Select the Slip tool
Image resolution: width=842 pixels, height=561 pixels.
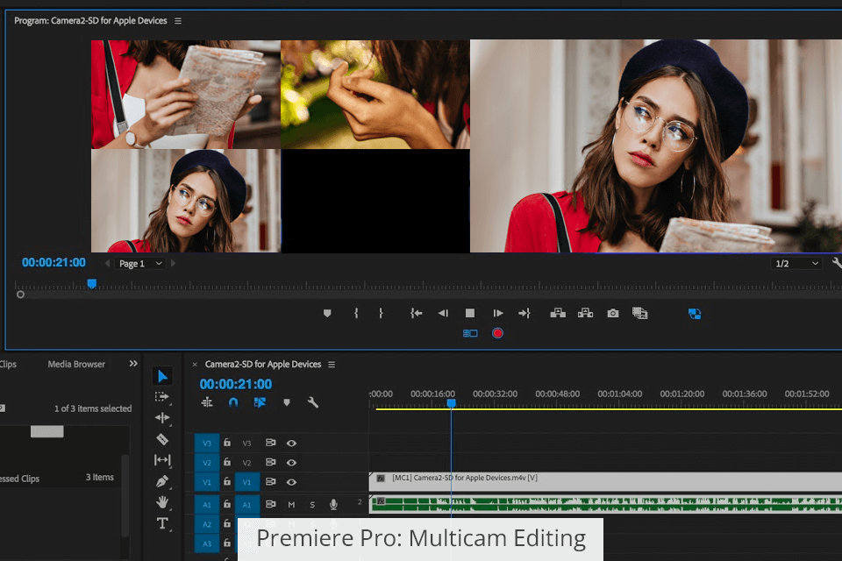pyautogui.click(x=162, y=460)
